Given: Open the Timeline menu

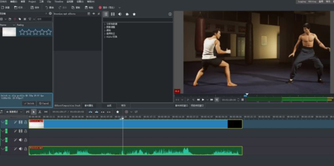Looking at the screenshot, I should tap(58, 2).
